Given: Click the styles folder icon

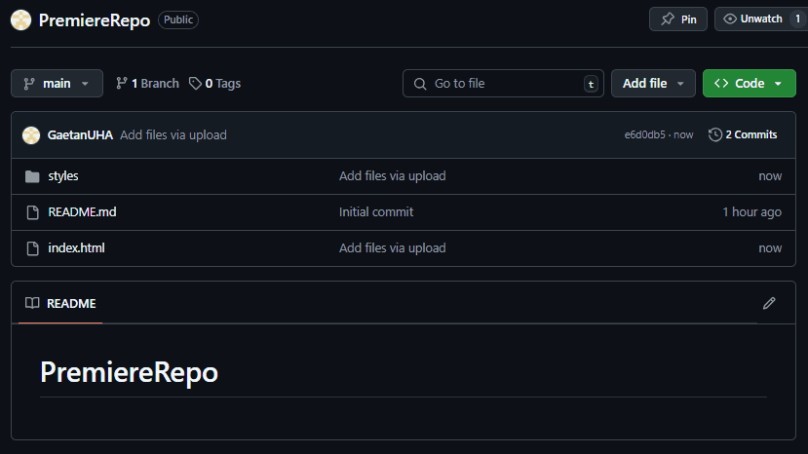Looking at the screenshot, I should (31, 176).
